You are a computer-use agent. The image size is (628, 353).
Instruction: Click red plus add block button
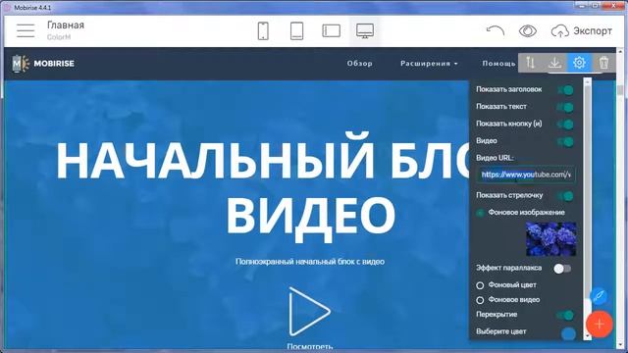pos(600,325)
